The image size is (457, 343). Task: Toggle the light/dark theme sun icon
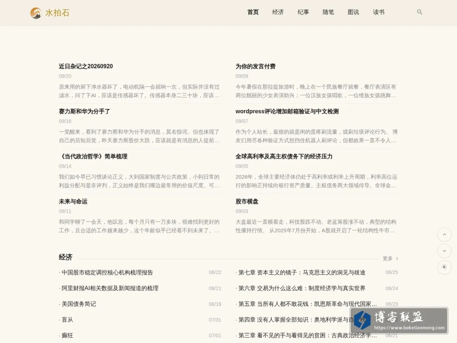[x=444, y=267]
